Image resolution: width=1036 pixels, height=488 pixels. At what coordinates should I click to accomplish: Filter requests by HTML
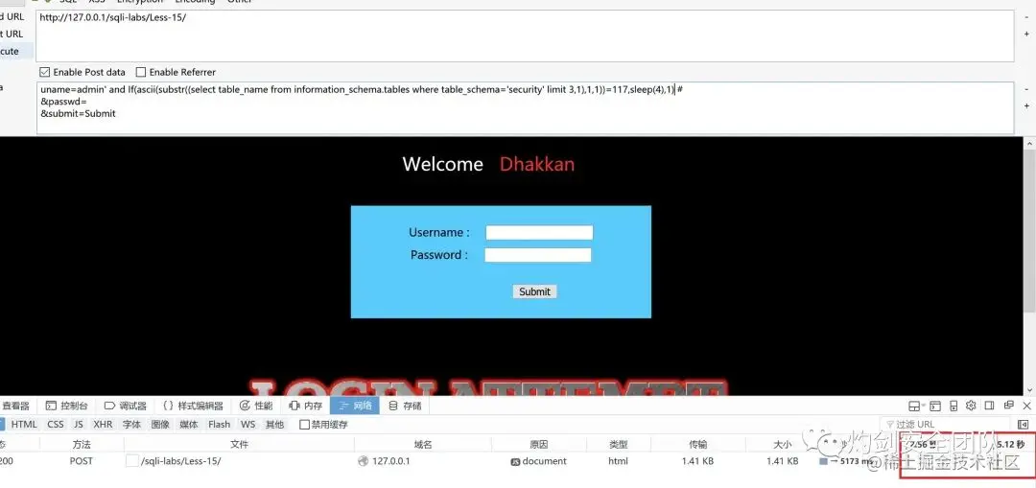24,425
